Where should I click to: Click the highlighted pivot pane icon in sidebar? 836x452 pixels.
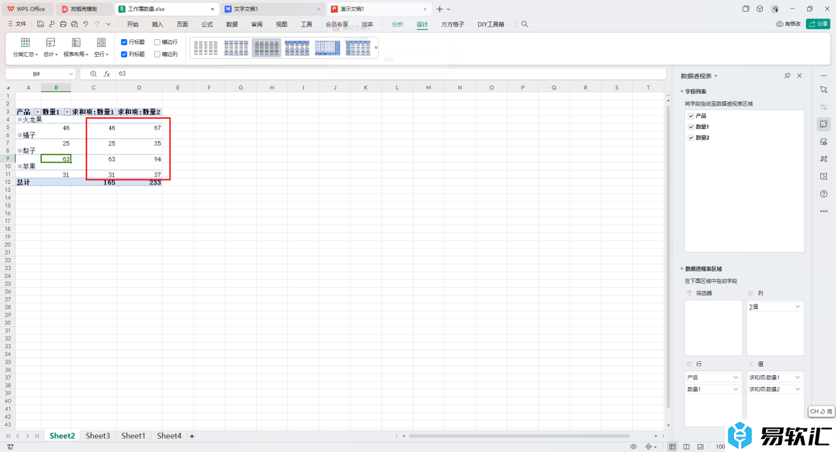pos(824,124)
